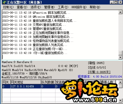Click the Run17/4 Soc0/0 Usr0/14 status line

click(18, 66)
